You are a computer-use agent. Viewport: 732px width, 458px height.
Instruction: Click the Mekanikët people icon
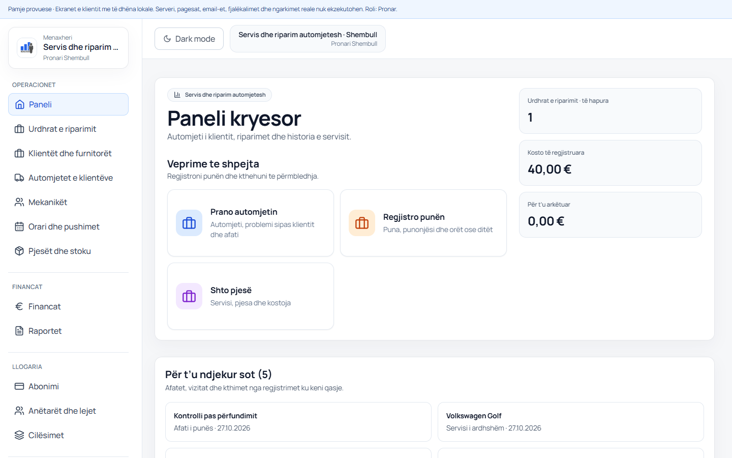[19, 202]
